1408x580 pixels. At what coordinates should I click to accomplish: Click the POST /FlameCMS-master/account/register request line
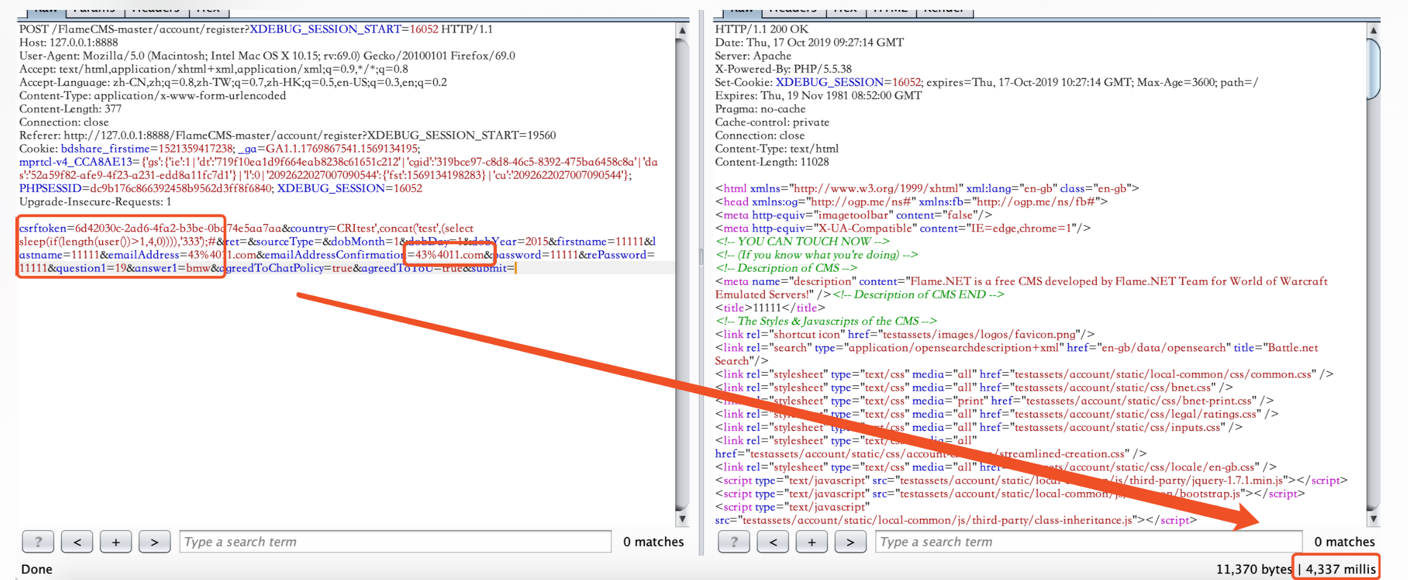click(256, 29)
